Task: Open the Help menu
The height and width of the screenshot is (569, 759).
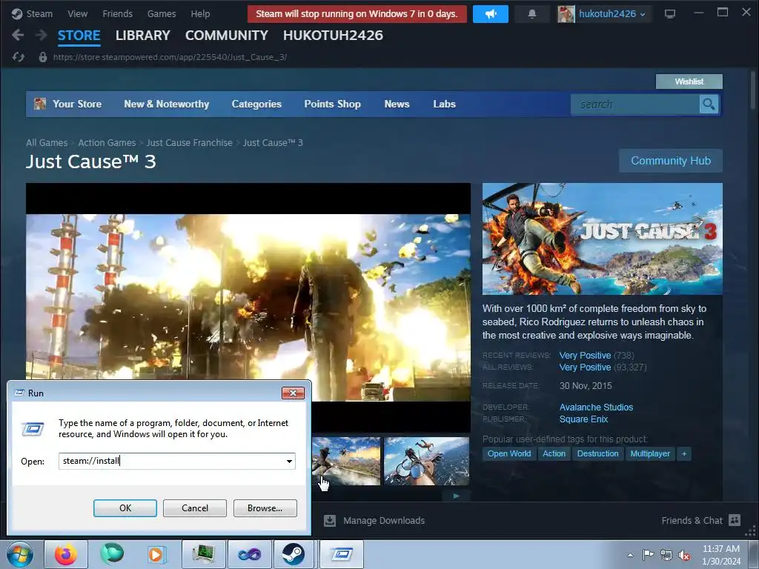Action: tap(200, 13)
